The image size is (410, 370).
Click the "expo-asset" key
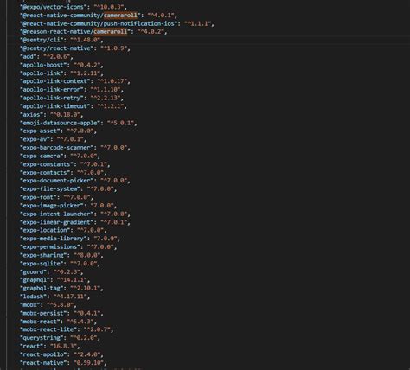click(40, 131)
